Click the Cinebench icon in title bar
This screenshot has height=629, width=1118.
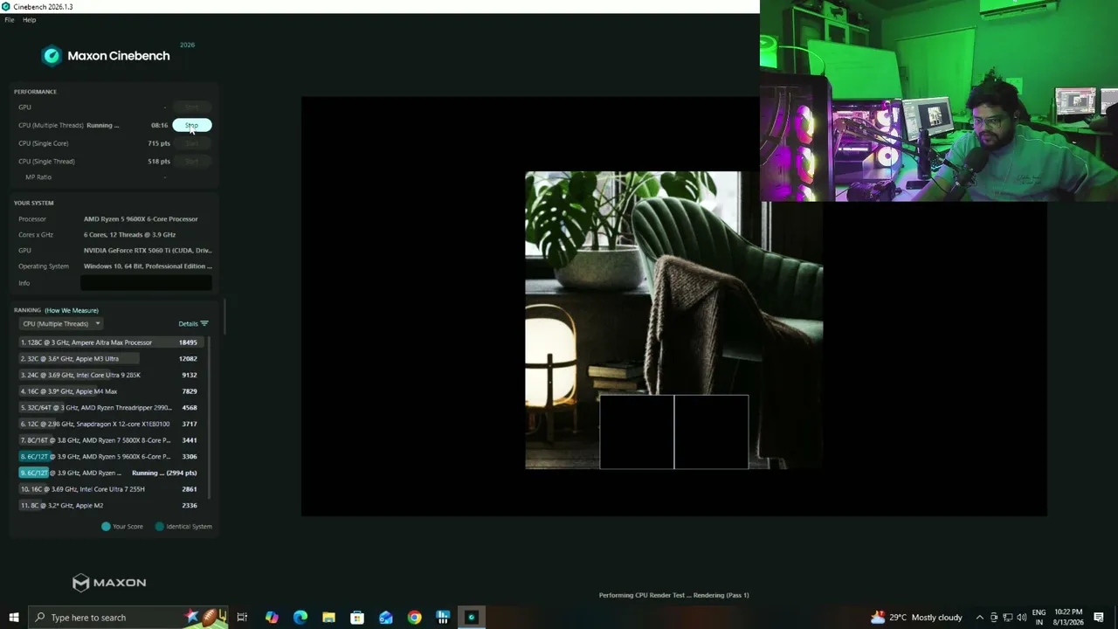[6, 6]
